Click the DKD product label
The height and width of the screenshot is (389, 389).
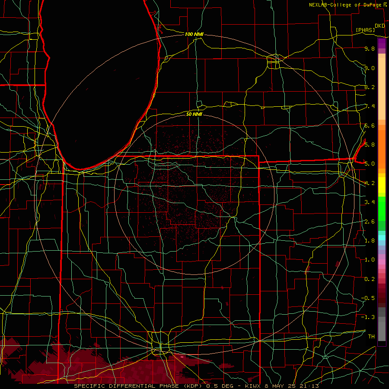380,26
